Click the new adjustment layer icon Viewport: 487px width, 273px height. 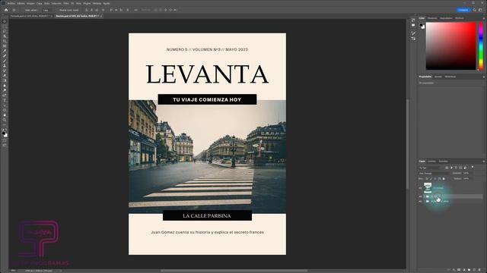click(x=464, y=270)
